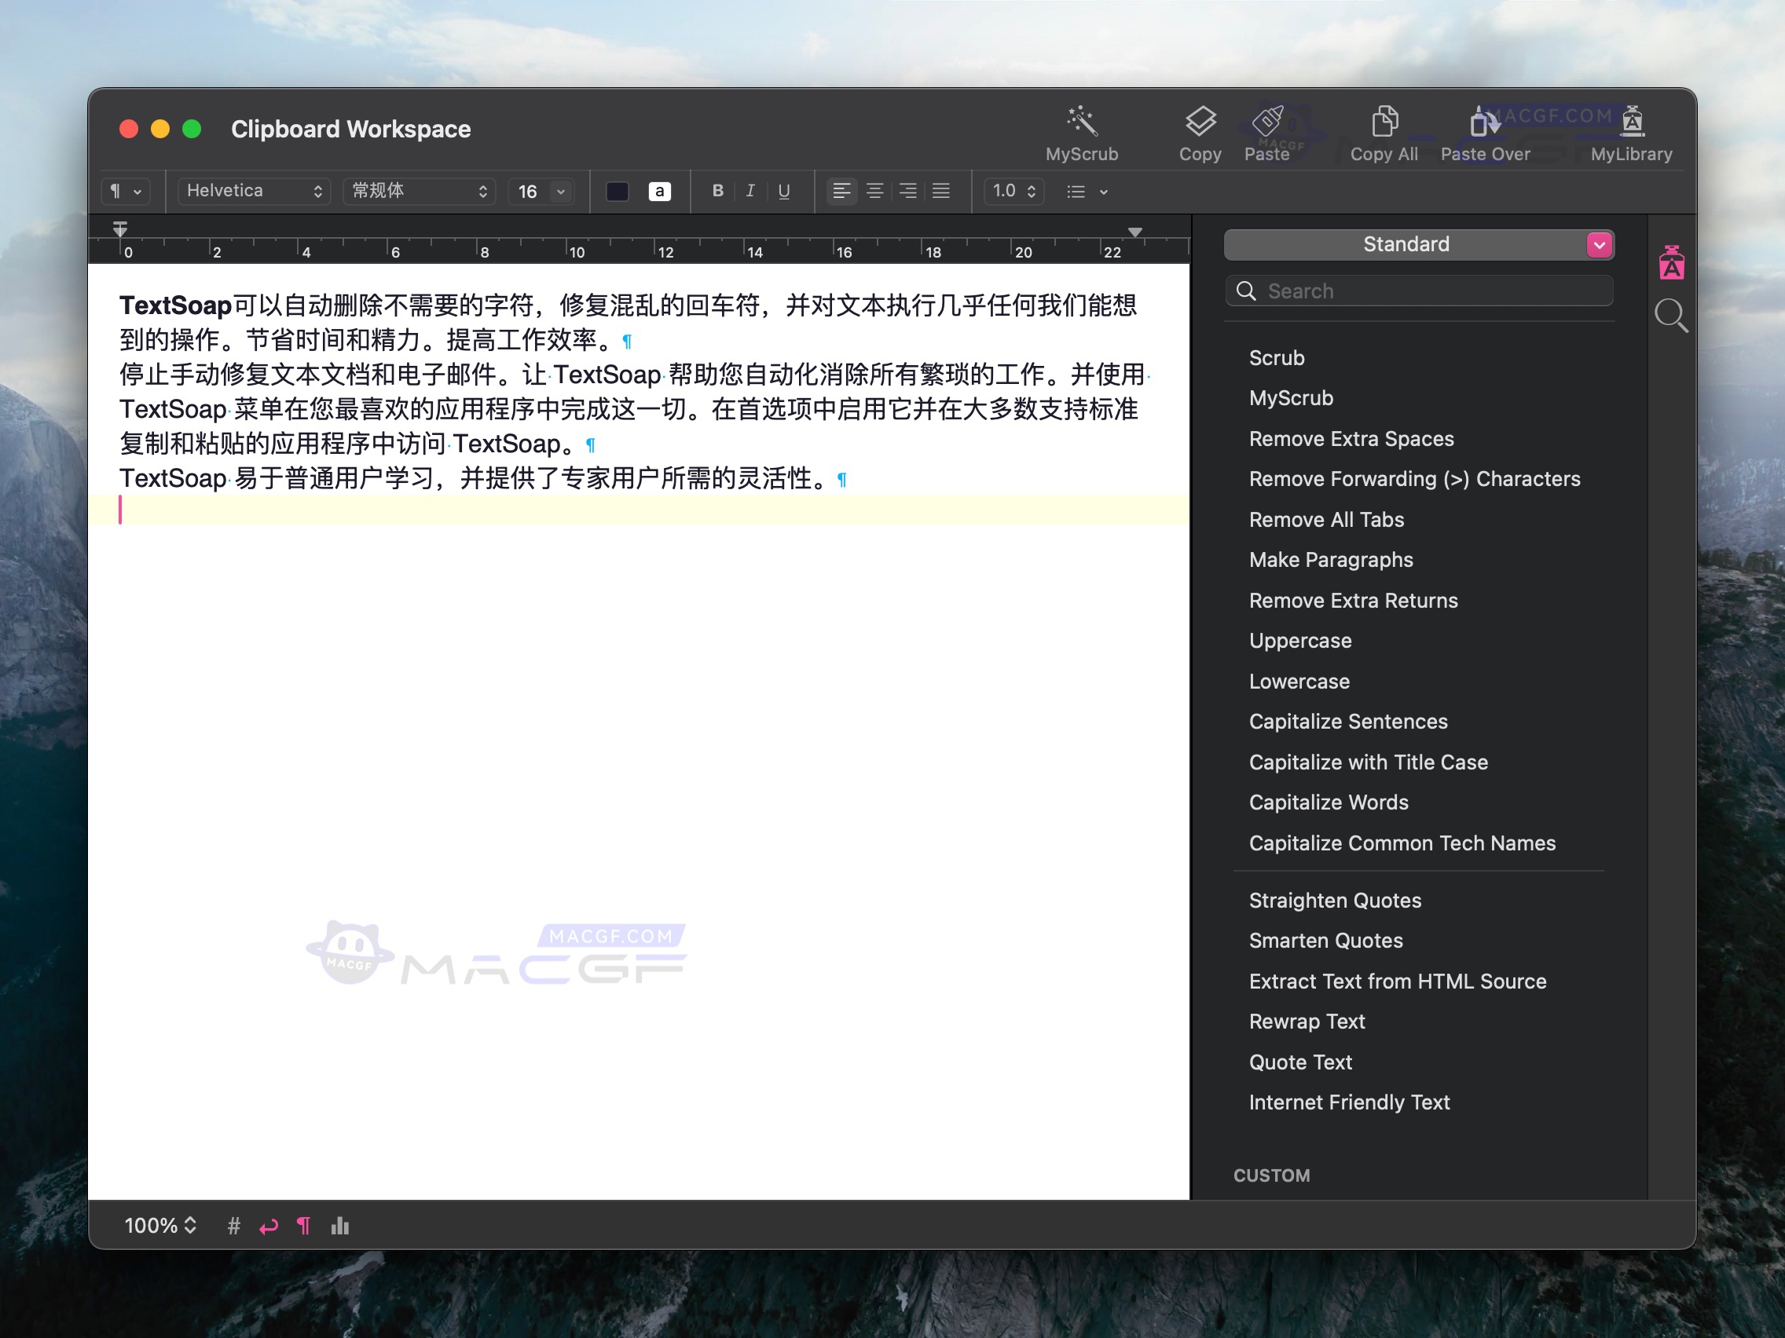The height and width of the screenshot is (1338, 1785).
Task: Run MyScrub from the toolbar
Action: [1081, 131]
